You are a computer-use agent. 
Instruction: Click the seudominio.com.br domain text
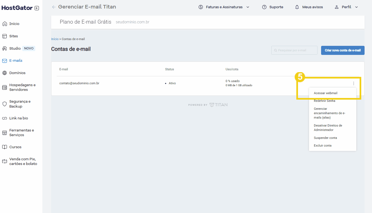click(x=133, y=22)
